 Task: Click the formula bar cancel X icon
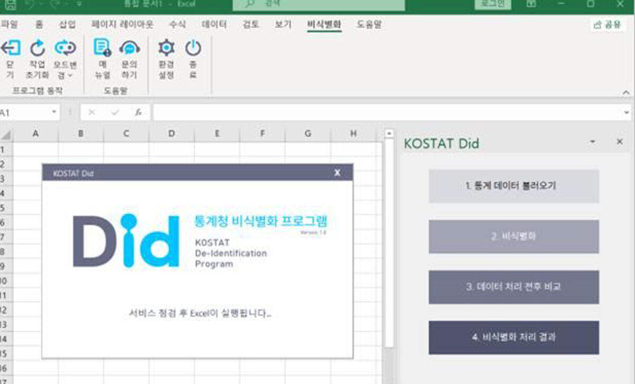point(92,113)
